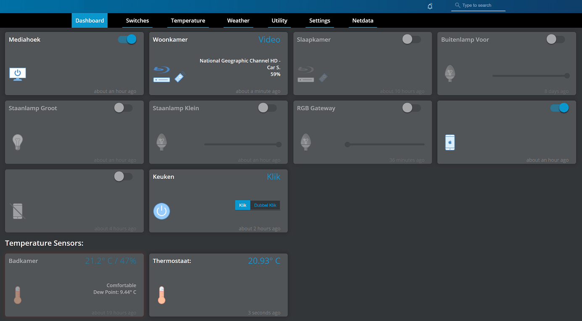Turn on the Staanlamp Groot toggle
The width and height of the screenshot is (582, 321).
(123, 108)
